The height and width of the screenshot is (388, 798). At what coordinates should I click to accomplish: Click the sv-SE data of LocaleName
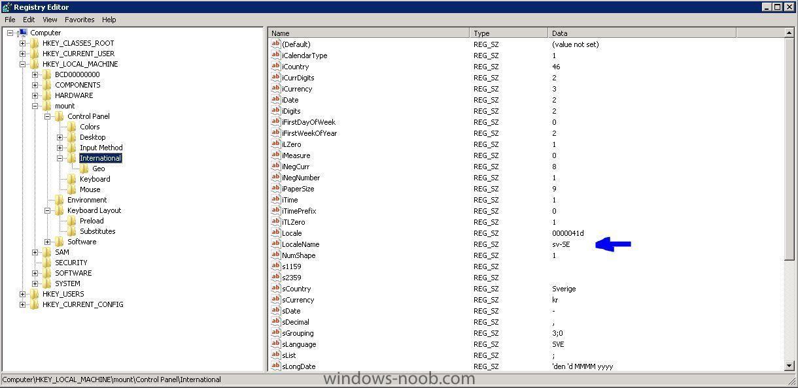561,244
